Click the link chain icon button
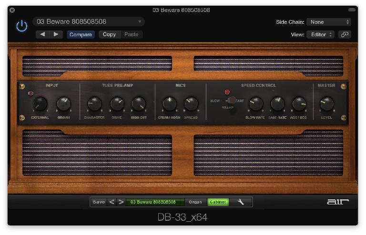This screenshot has height=235, width=366. (345, 34)
